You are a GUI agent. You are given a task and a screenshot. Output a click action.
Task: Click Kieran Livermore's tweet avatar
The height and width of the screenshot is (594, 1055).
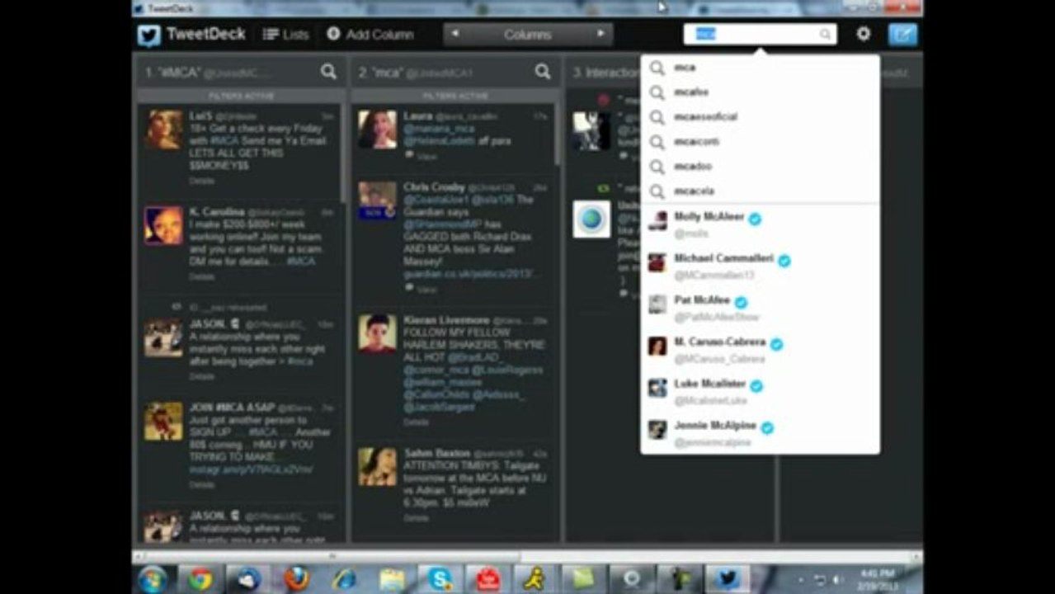coord(378,333)
